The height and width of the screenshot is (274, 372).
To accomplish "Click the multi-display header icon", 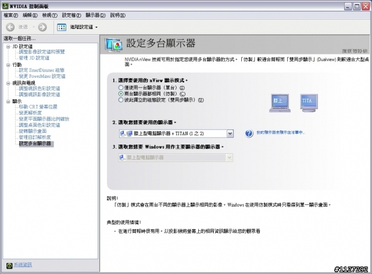I will click(114, 44).
